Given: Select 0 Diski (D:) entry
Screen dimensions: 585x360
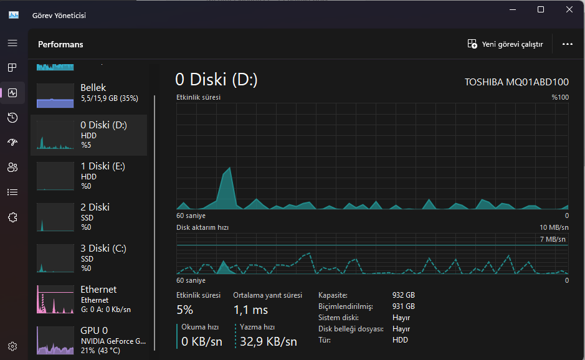Looking at the screenshot, I should point(89,135).
